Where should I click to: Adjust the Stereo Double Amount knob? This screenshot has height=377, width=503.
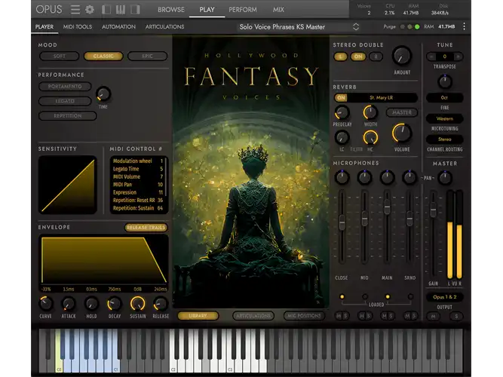402,56
